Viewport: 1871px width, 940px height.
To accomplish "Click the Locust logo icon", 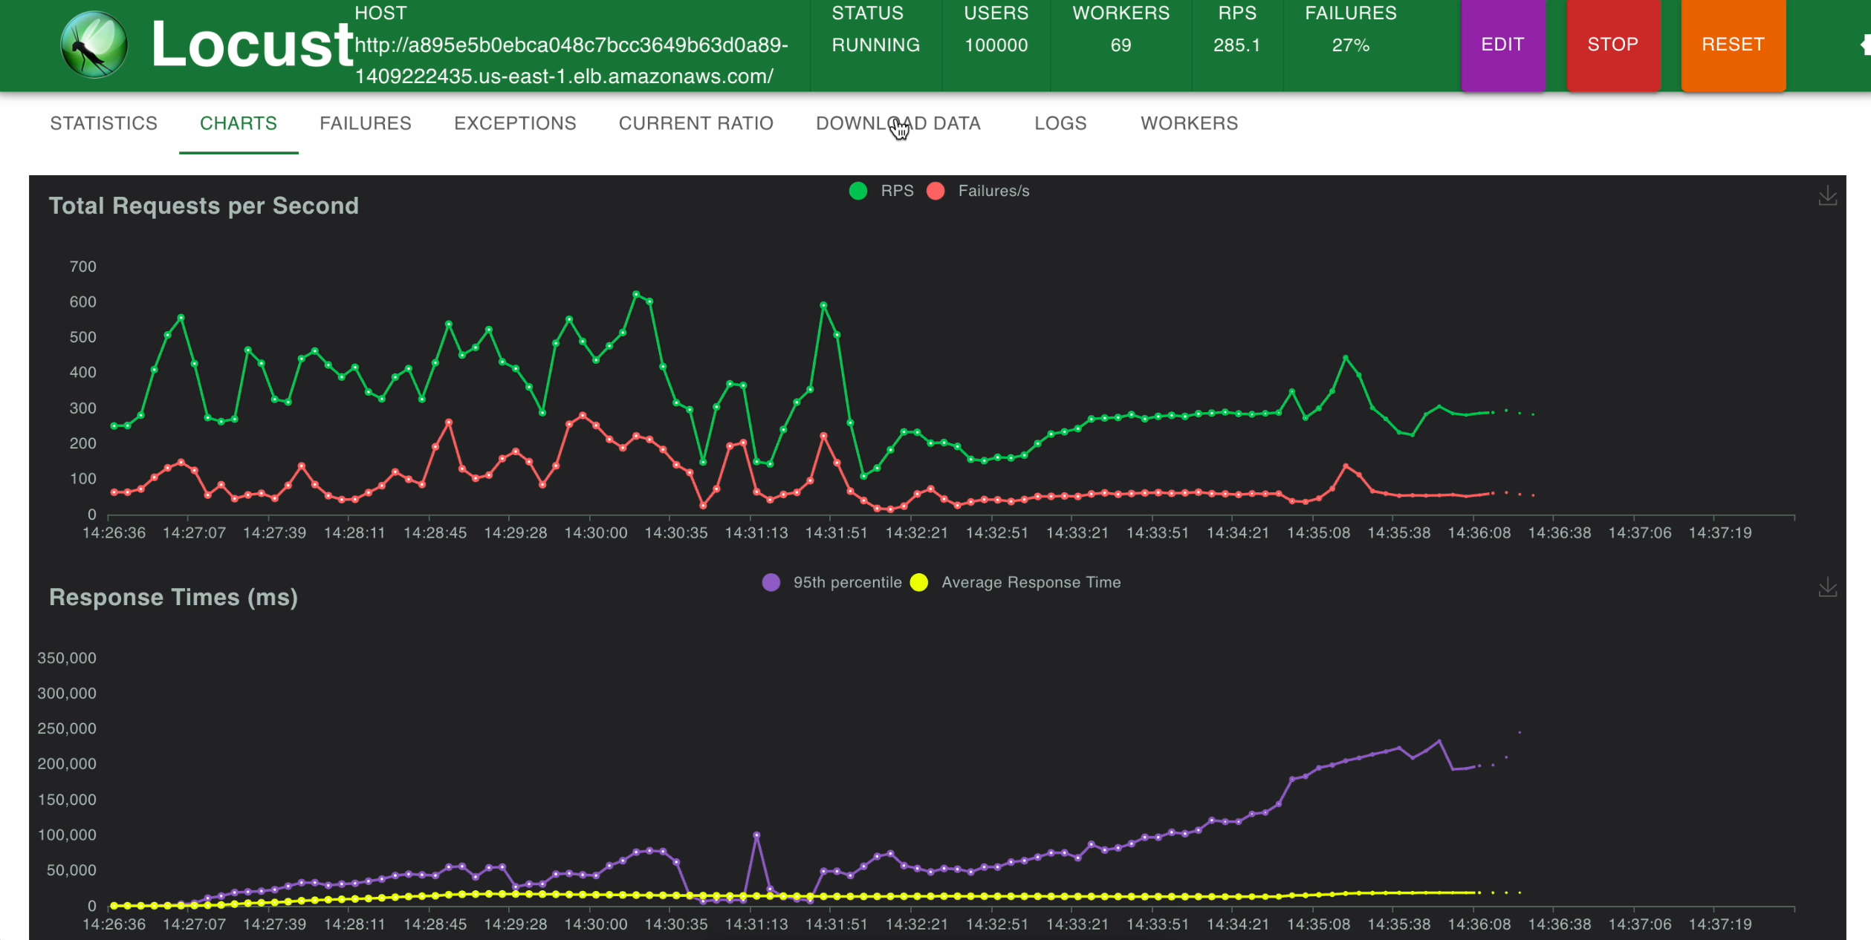I will [x=94, y=45].
